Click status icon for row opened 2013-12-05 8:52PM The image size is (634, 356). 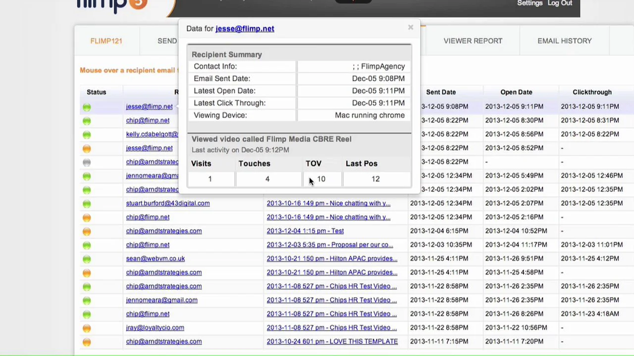click(87, 148)
